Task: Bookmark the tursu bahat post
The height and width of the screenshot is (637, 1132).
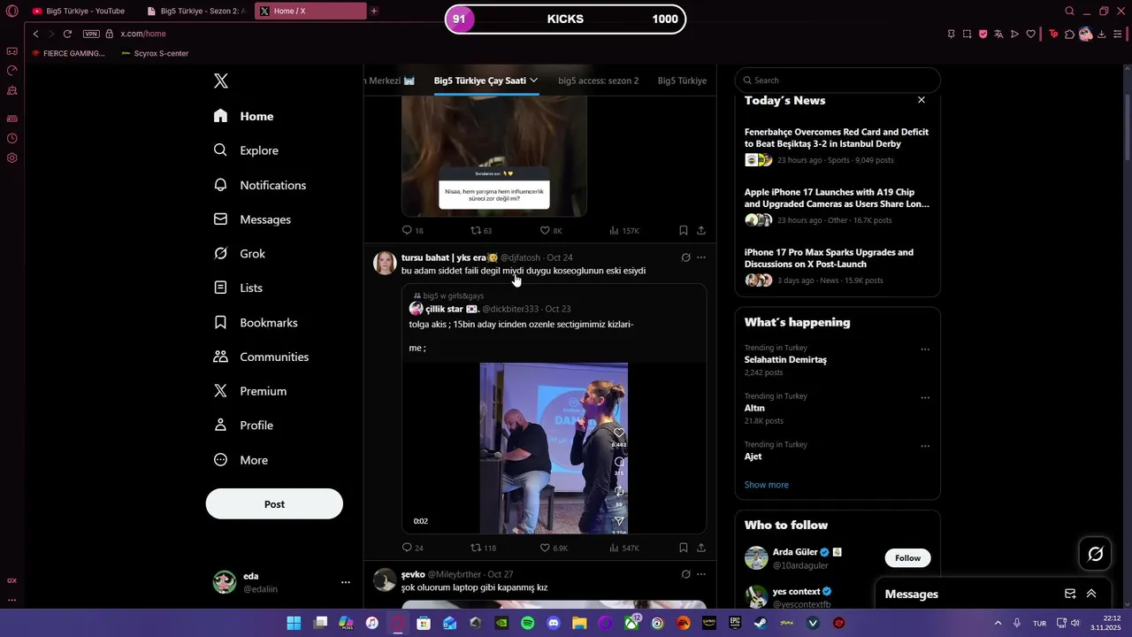Action: click(683, 548)
